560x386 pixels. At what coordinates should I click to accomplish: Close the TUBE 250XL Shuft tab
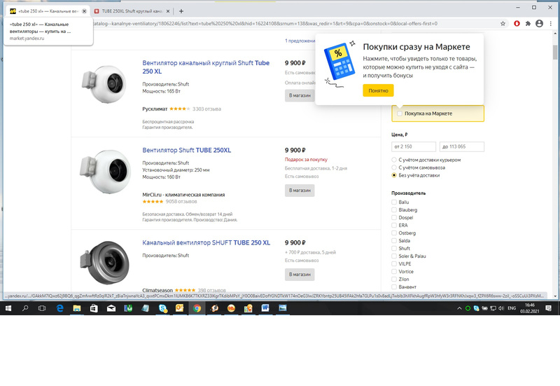(x=168, y=11)
